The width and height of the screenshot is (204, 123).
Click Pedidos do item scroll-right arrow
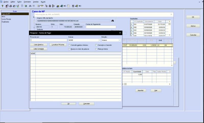click(170, 84)
